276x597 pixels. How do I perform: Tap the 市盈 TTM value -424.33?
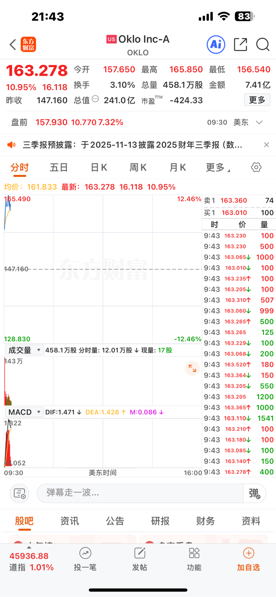pyautogui.click(x=186, y=100)
